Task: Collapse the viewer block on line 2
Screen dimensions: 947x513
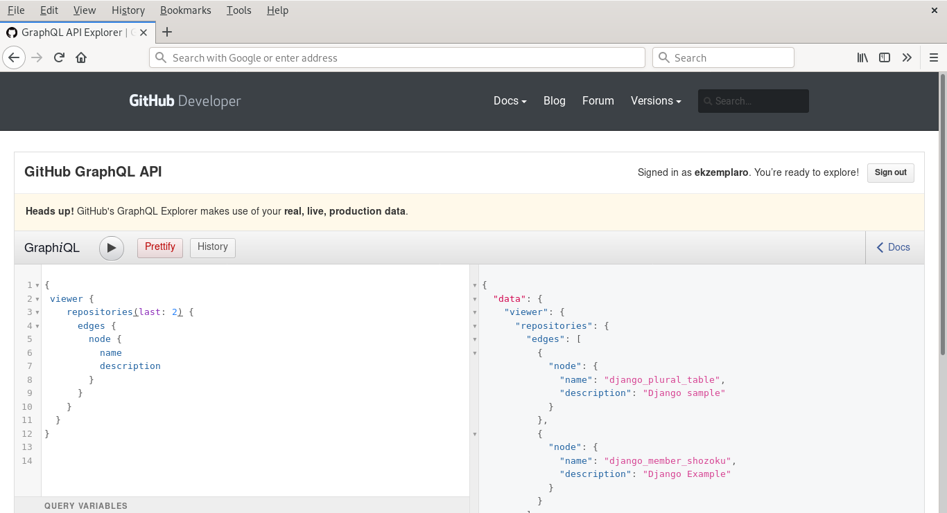Action: 37,299
